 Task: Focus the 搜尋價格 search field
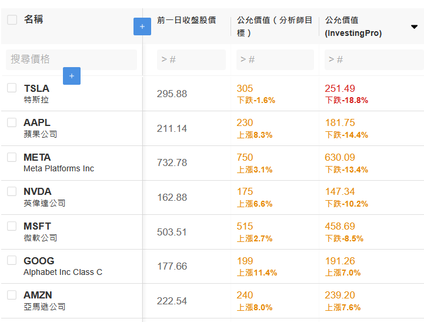tap(71, 59)
